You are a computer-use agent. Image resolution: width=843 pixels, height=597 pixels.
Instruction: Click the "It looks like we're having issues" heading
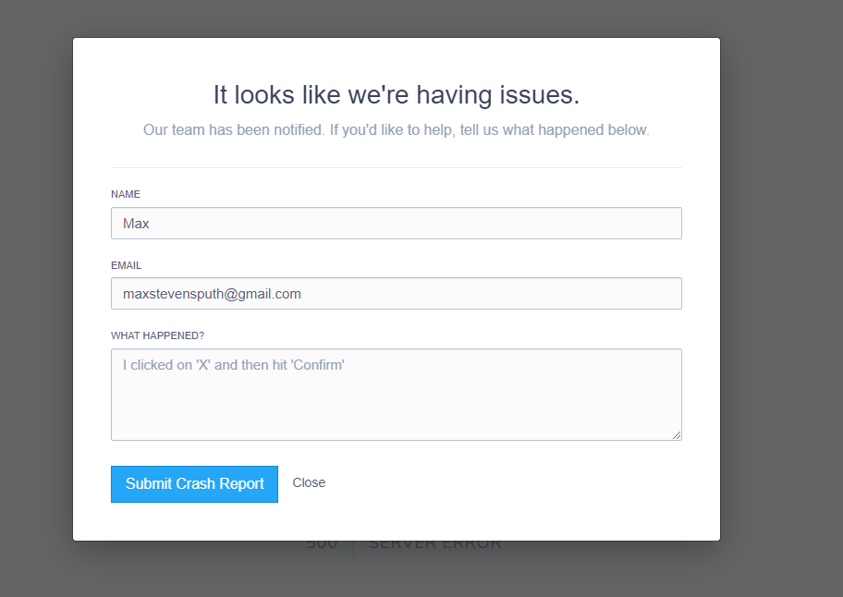tap(396, 95)
